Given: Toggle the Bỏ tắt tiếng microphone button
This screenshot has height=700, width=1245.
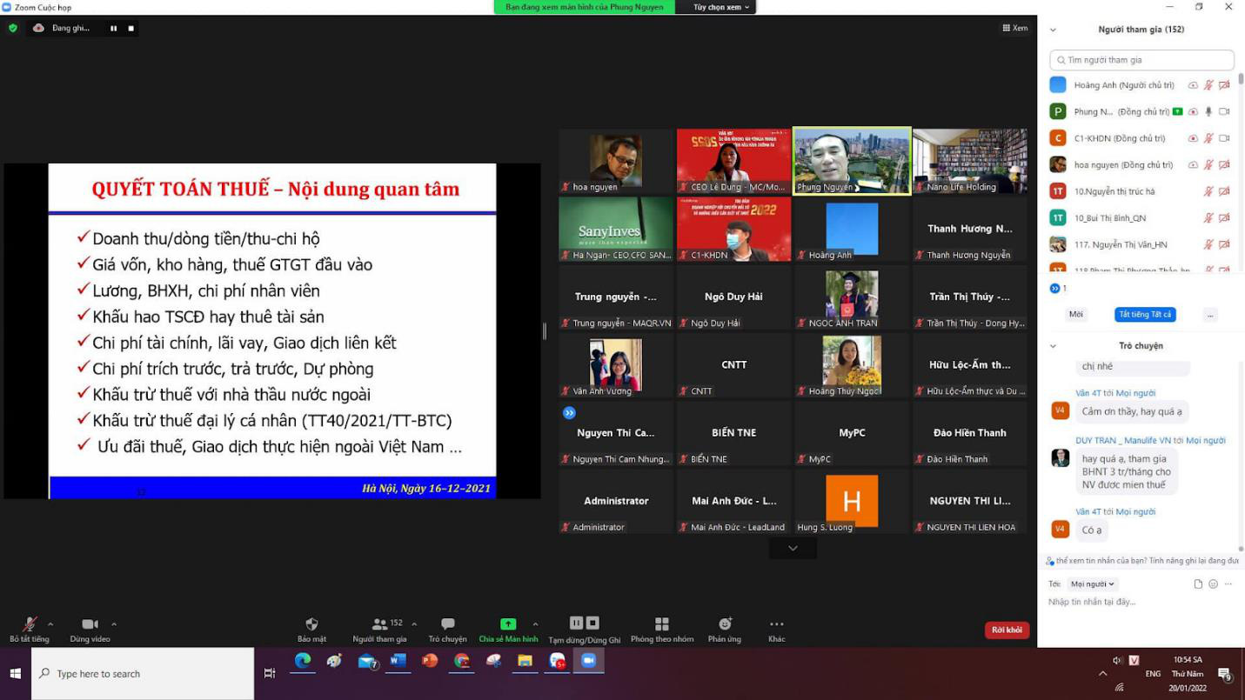Looking at the screenshot, I should tap(29, 624).
